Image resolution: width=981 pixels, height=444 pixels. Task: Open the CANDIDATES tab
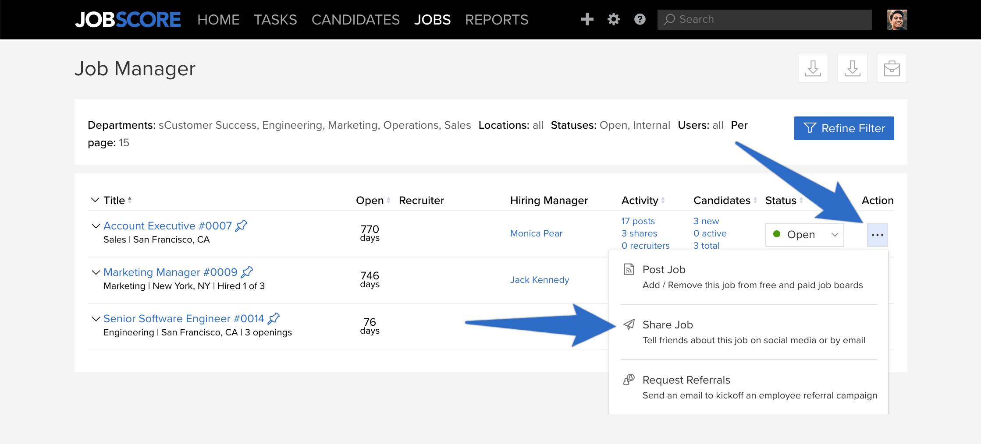tap(355, 20)
